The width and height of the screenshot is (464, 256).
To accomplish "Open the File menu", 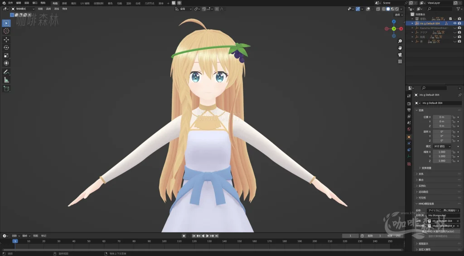I will [10, 3].
